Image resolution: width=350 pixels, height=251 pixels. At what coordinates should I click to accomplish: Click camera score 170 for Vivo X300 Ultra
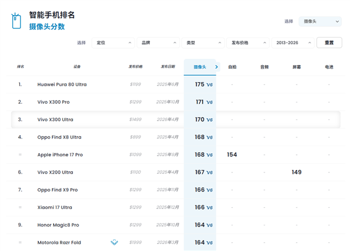point(199,119)
